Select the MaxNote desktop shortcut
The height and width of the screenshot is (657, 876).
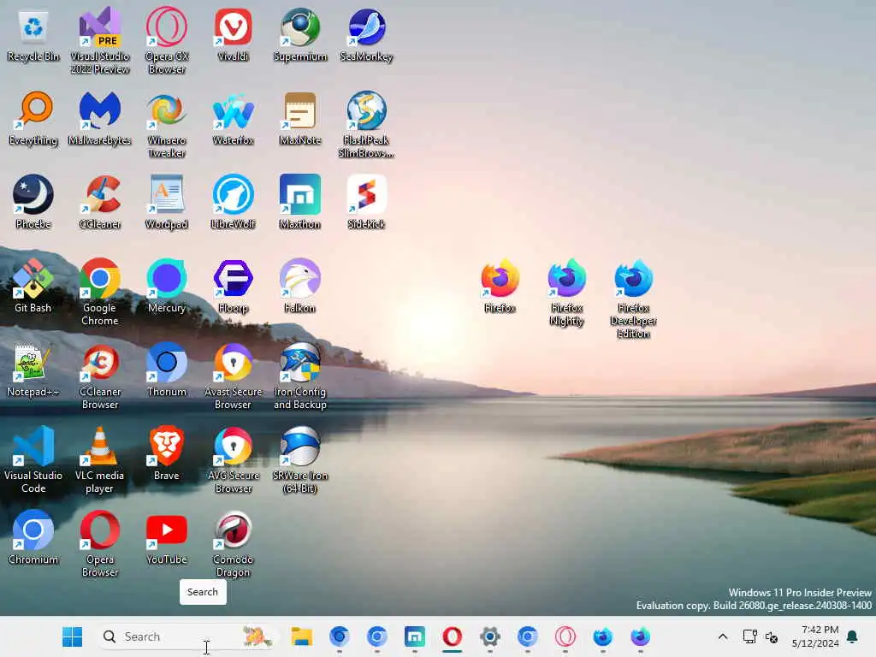click(x=300, y=118)
